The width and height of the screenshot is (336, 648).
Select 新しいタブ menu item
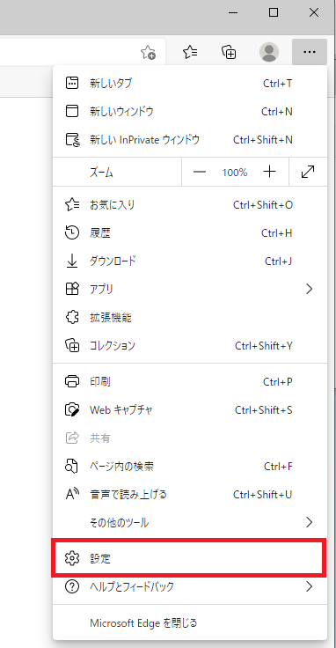tap(190, 84)
